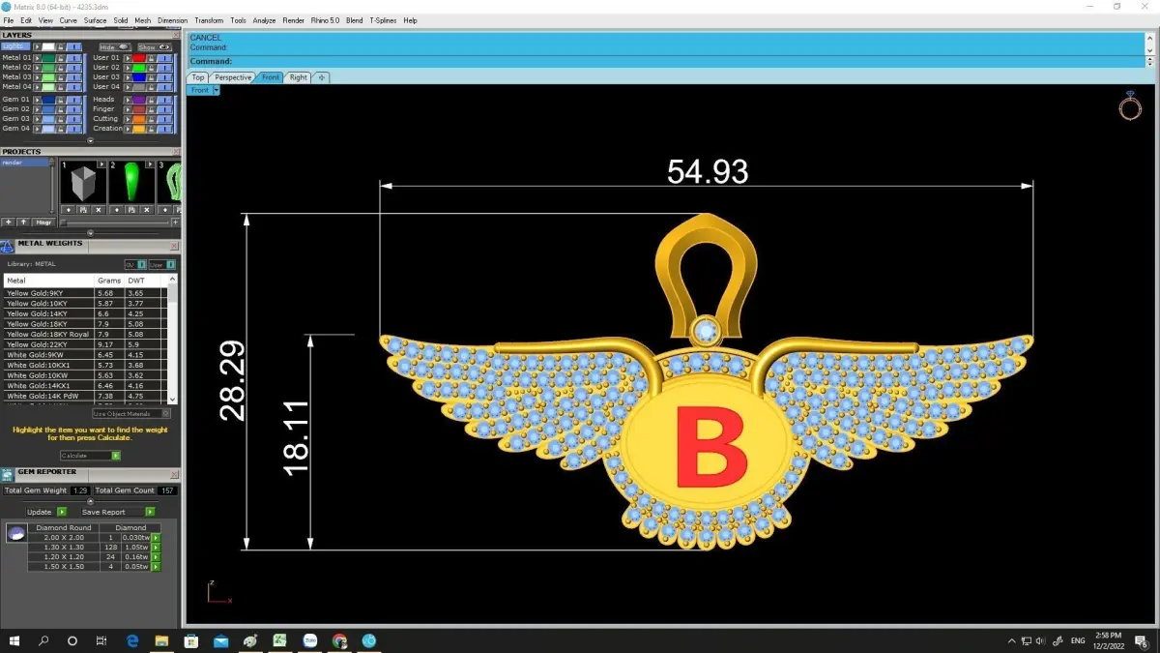Open project thumbnail 2 arrow menu

[x=150, y=164]
